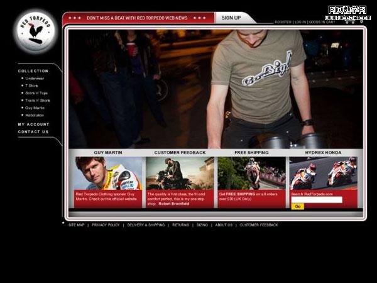Image resolution: width=377 pixels, height=283 pixels.
Task: Click the Guy Martin portrait thumbnail
Action: tap(108, 173)
